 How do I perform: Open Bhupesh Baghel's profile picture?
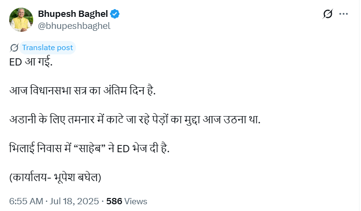[x=22, y=20]
